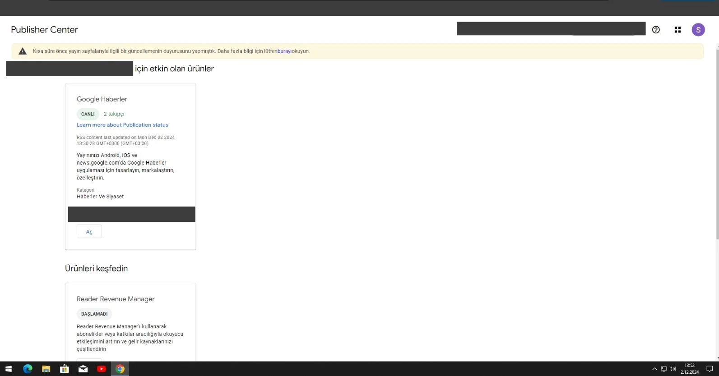Click the Google Haberler description paragraph

tap(125, 166)
